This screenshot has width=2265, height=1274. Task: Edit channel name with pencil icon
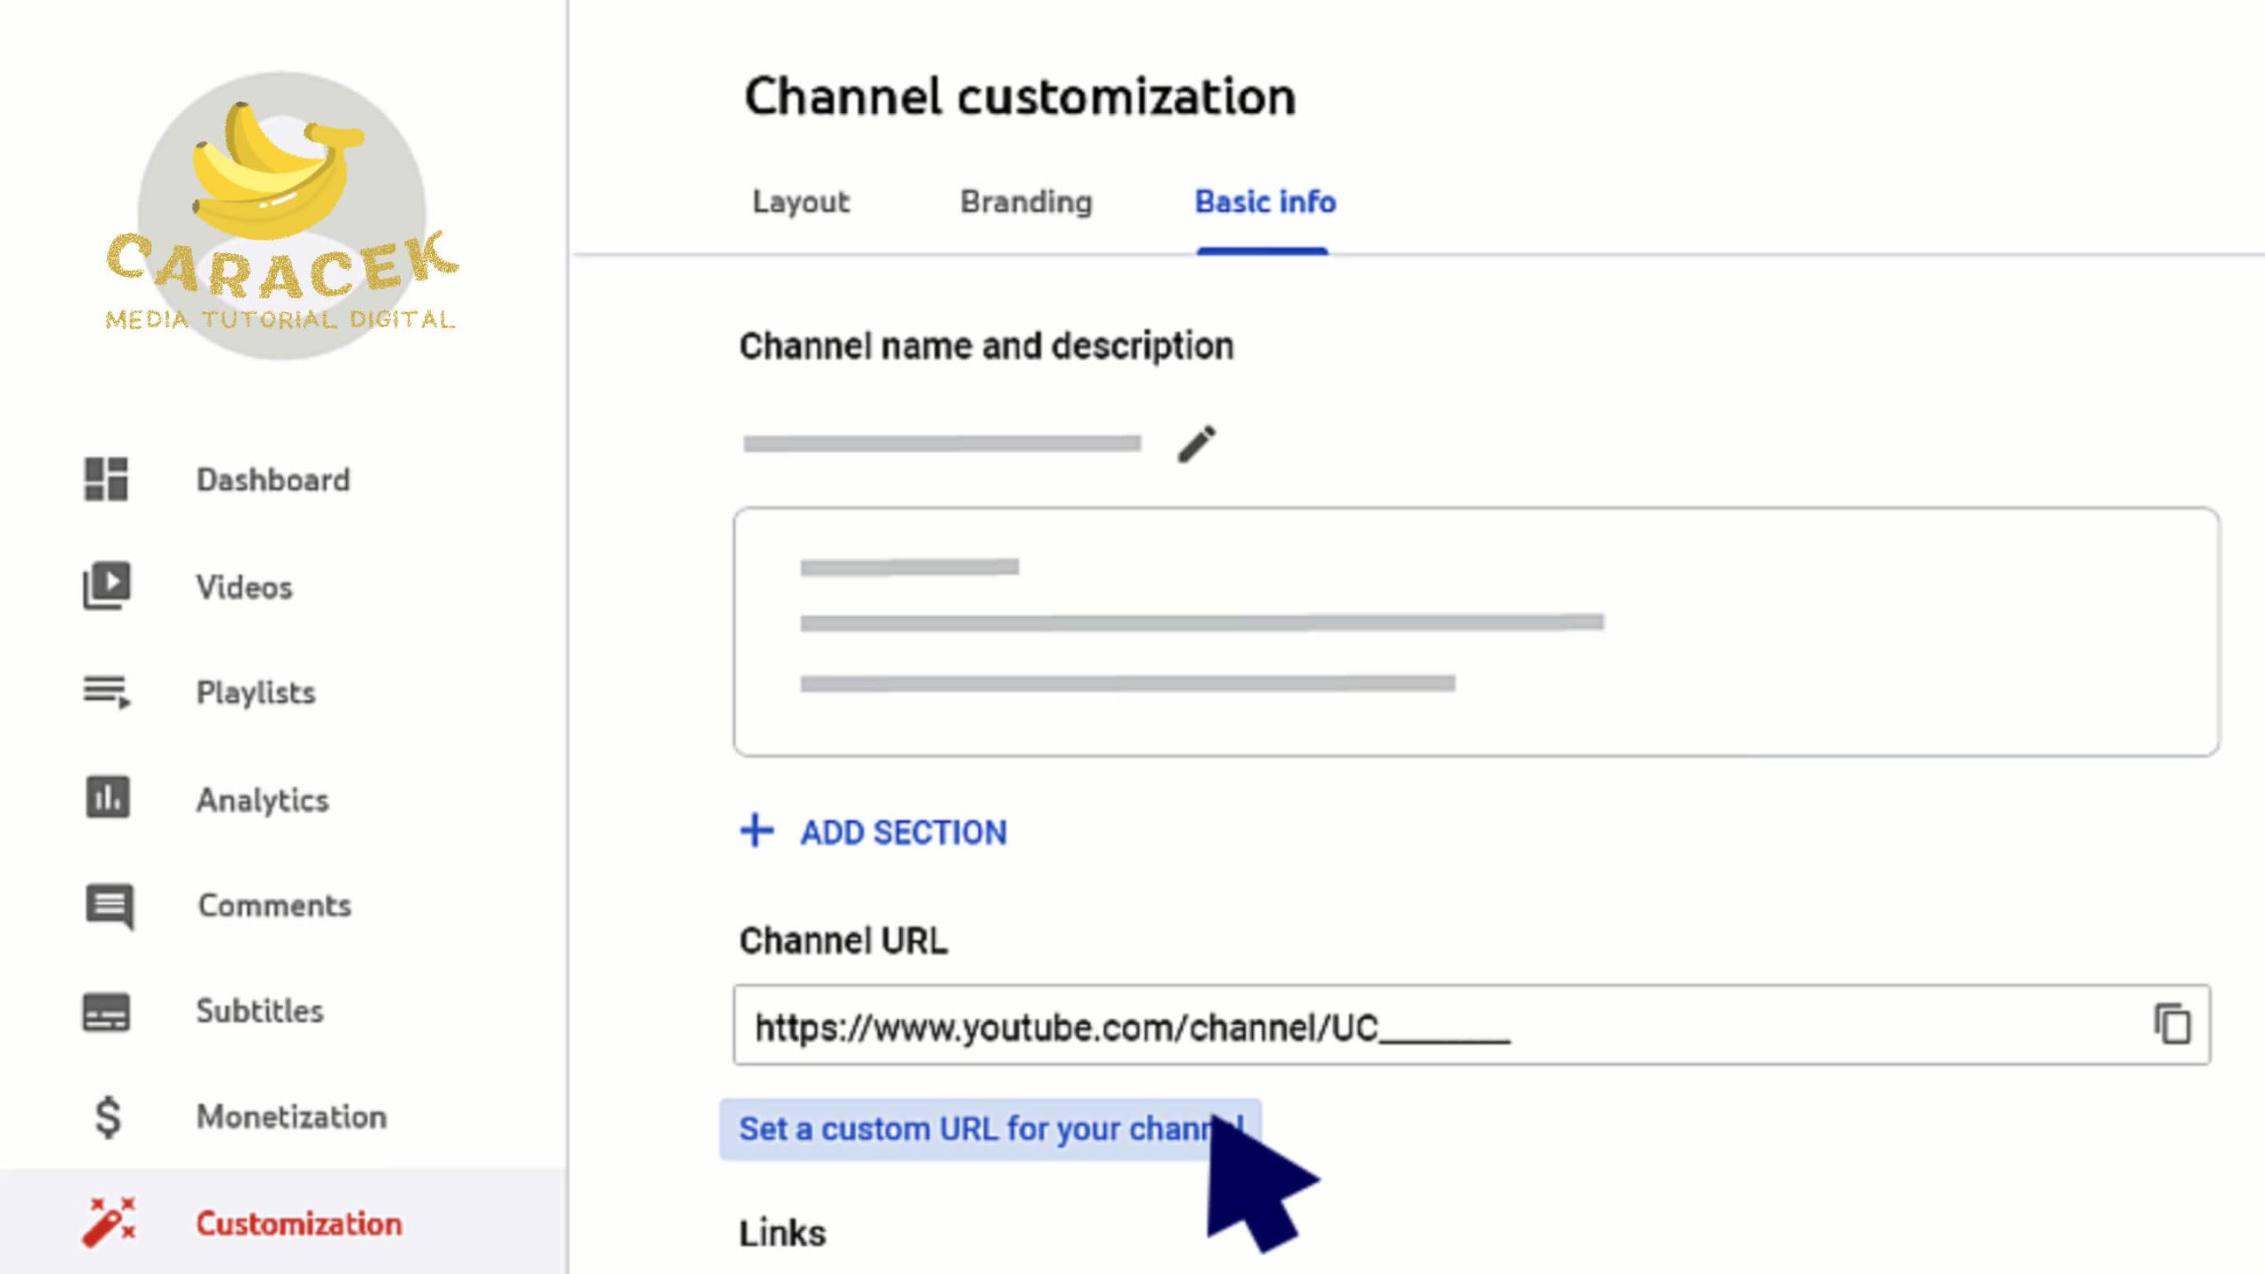(x=1196, y=443)
